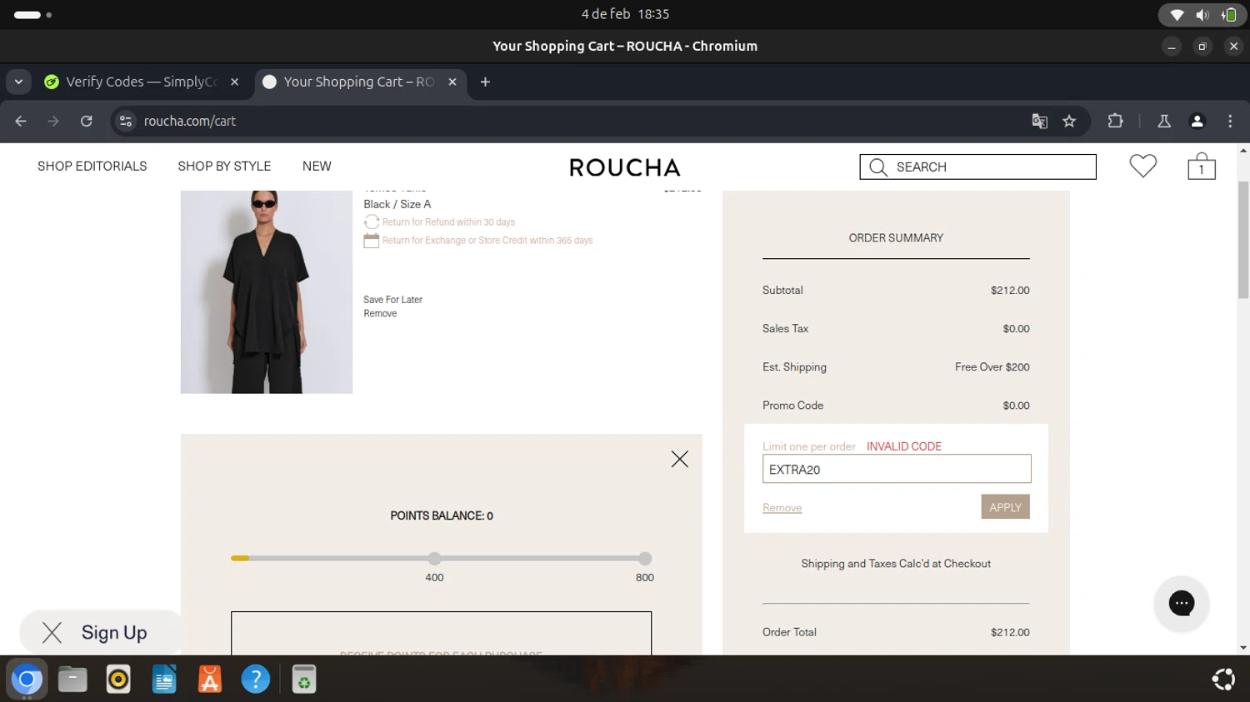The image size is (1250, 702).
Task: Expand the tab search dropdown
Action: point(18,82)
